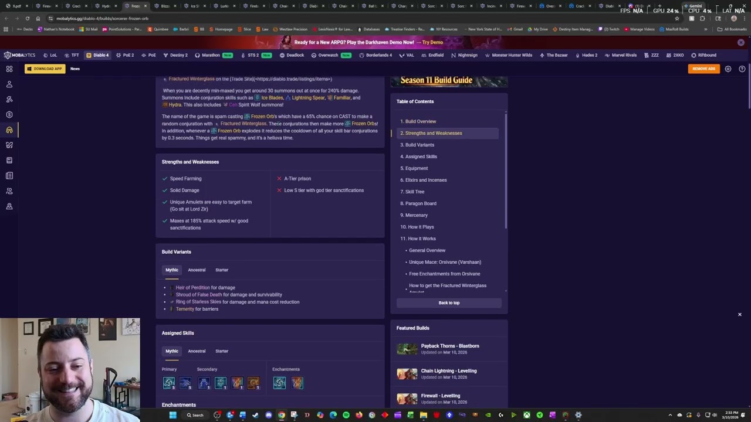Click the Mobalytics logo
751x422 pixels.
(19, 55)
